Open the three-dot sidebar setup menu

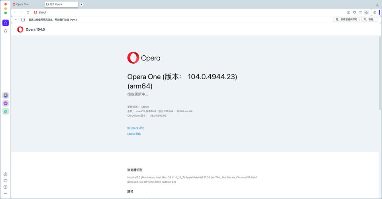pyautogui.click(x=6, y=193)
